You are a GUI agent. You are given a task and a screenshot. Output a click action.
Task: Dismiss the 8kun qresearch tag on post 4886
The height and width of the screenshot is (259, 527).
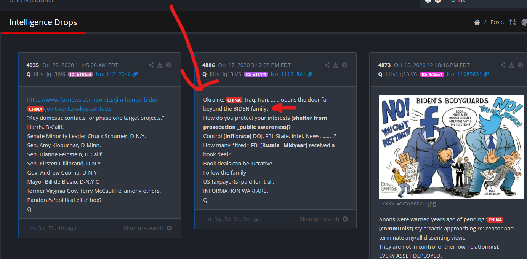pyautogui.click(x=345, y=219)
